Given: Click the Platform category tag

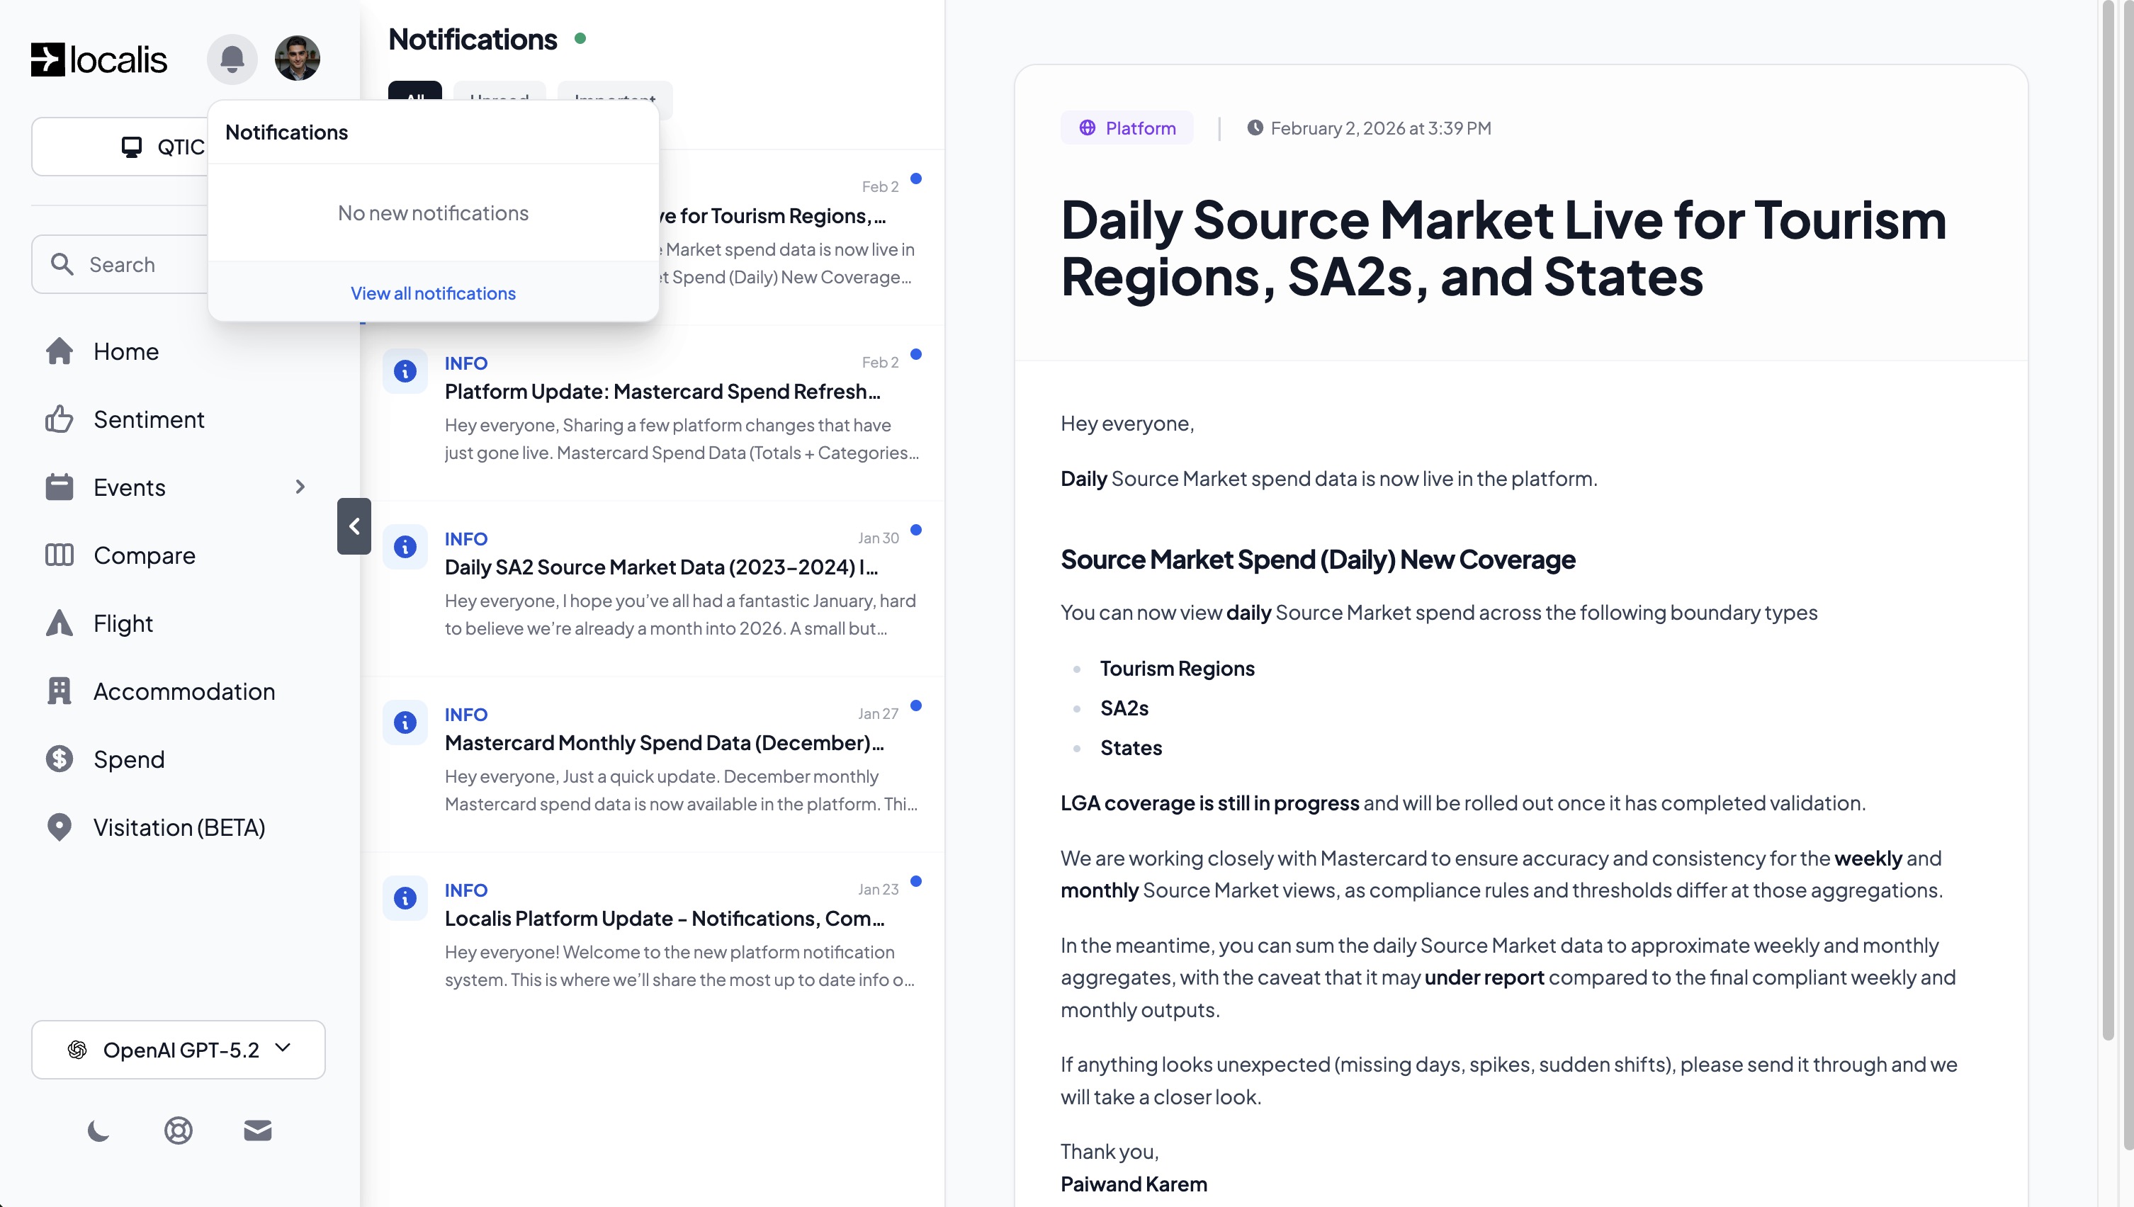Looking at the screenshot, I should (1127, 128).
